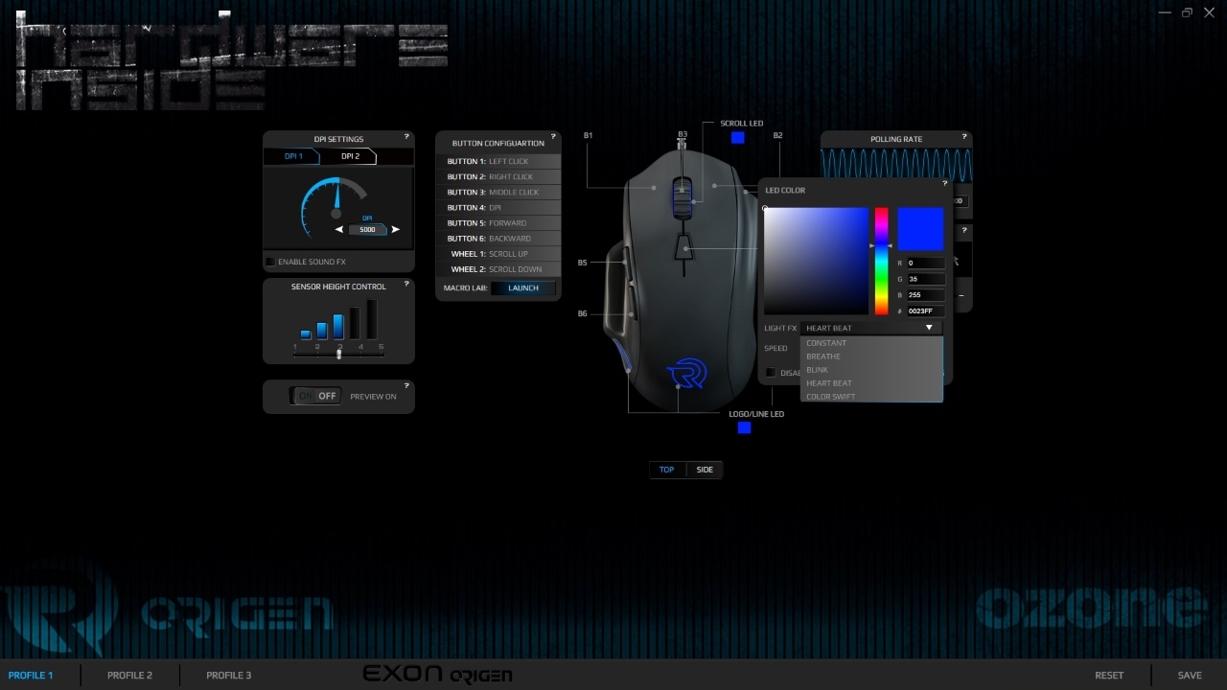This screenshot has width=1227, height=690.
Task: Switch to Profile 1
Action: click(31, 676)
